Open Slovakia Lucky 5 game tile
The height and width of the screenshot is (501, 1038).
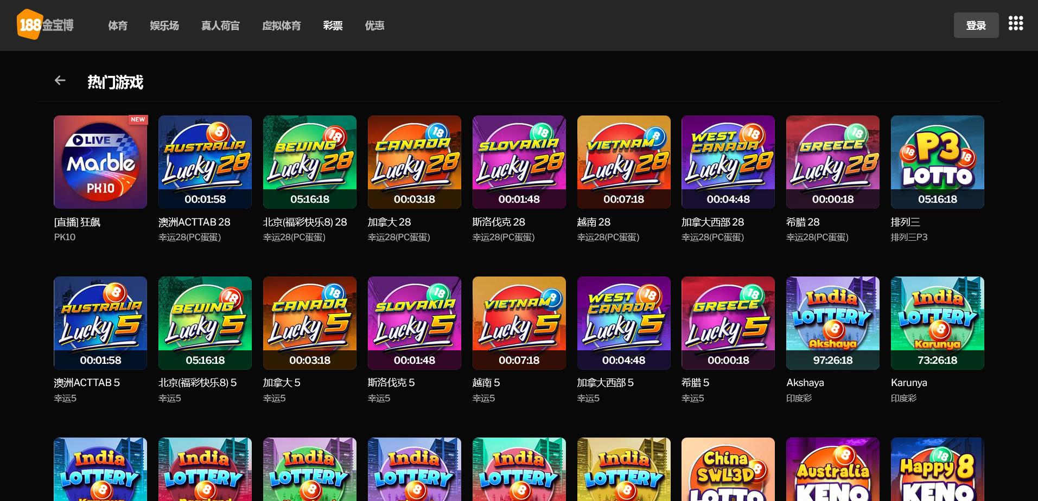point(415,323)
